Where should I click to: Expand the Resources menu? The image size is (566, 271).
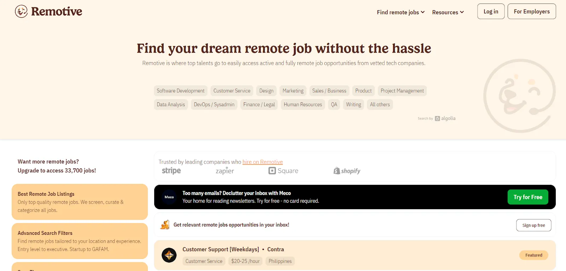[448, 12]
